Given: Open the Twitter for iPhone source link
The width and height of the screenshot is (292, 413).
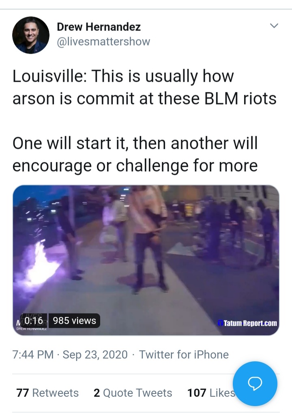Looking at the screenshot, I should point(184,354).
